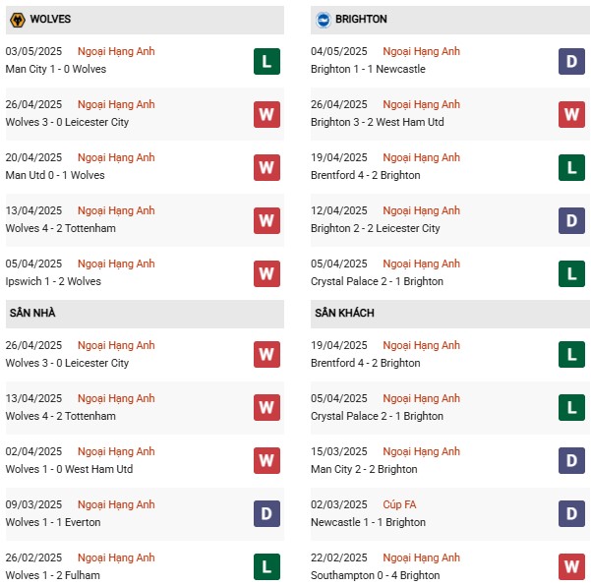Click the W badge for Southampton 0-4 Brighton
The image size is (591, 586).
[572, 567]
